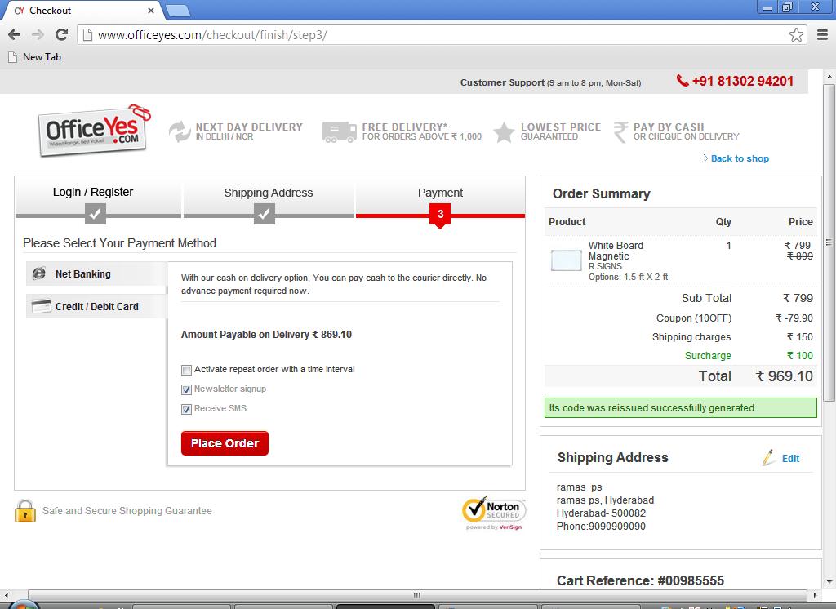
Task: Click the Norton Secured badge
Action: [494, 512]
